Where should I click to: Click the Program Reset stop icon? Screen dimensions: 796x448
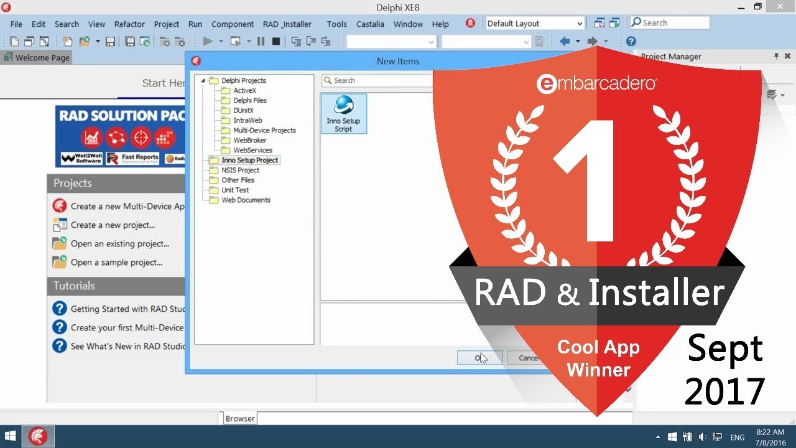275,42
